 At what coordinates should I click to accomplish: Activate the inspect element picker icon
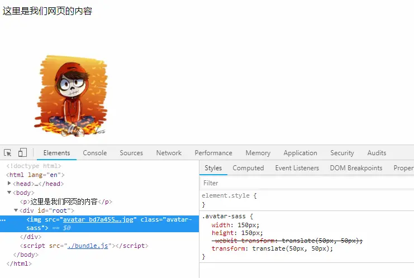point(7,153)
